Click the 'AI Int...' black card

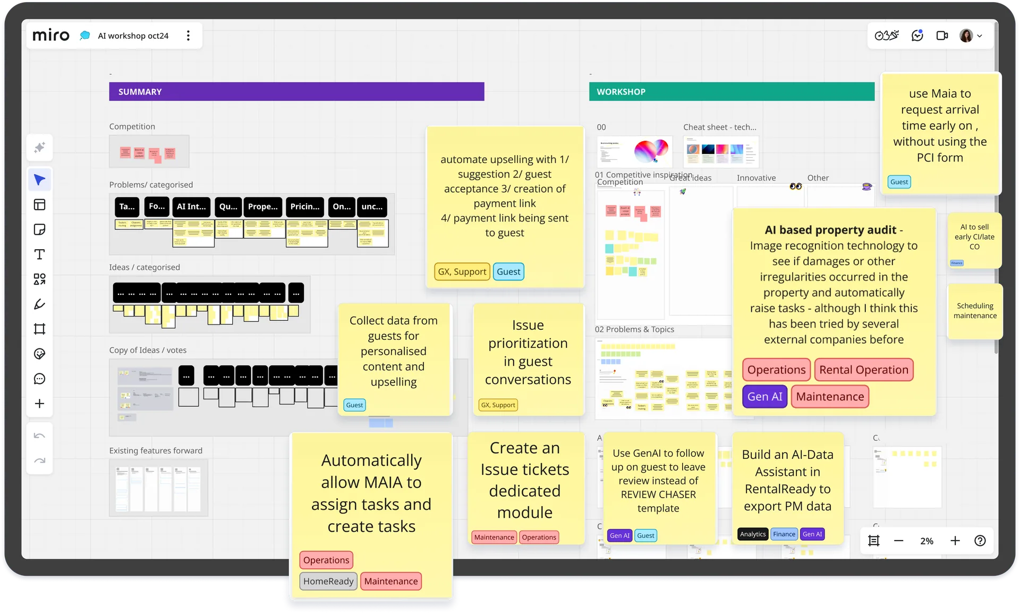191,206
